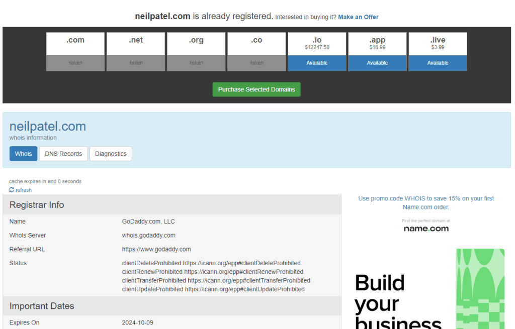Click the Taken button under .com
This screenshot has height=329, width=515.
pos(75,63)
